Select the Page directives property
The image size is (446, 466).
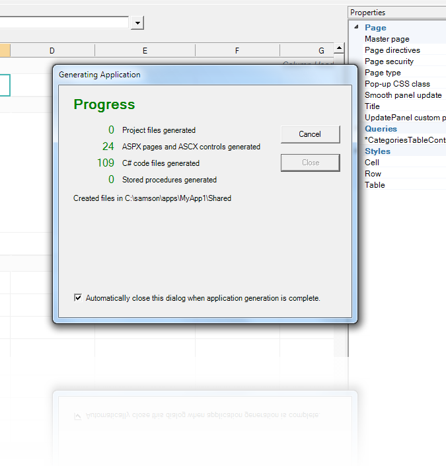pos(392,50)
